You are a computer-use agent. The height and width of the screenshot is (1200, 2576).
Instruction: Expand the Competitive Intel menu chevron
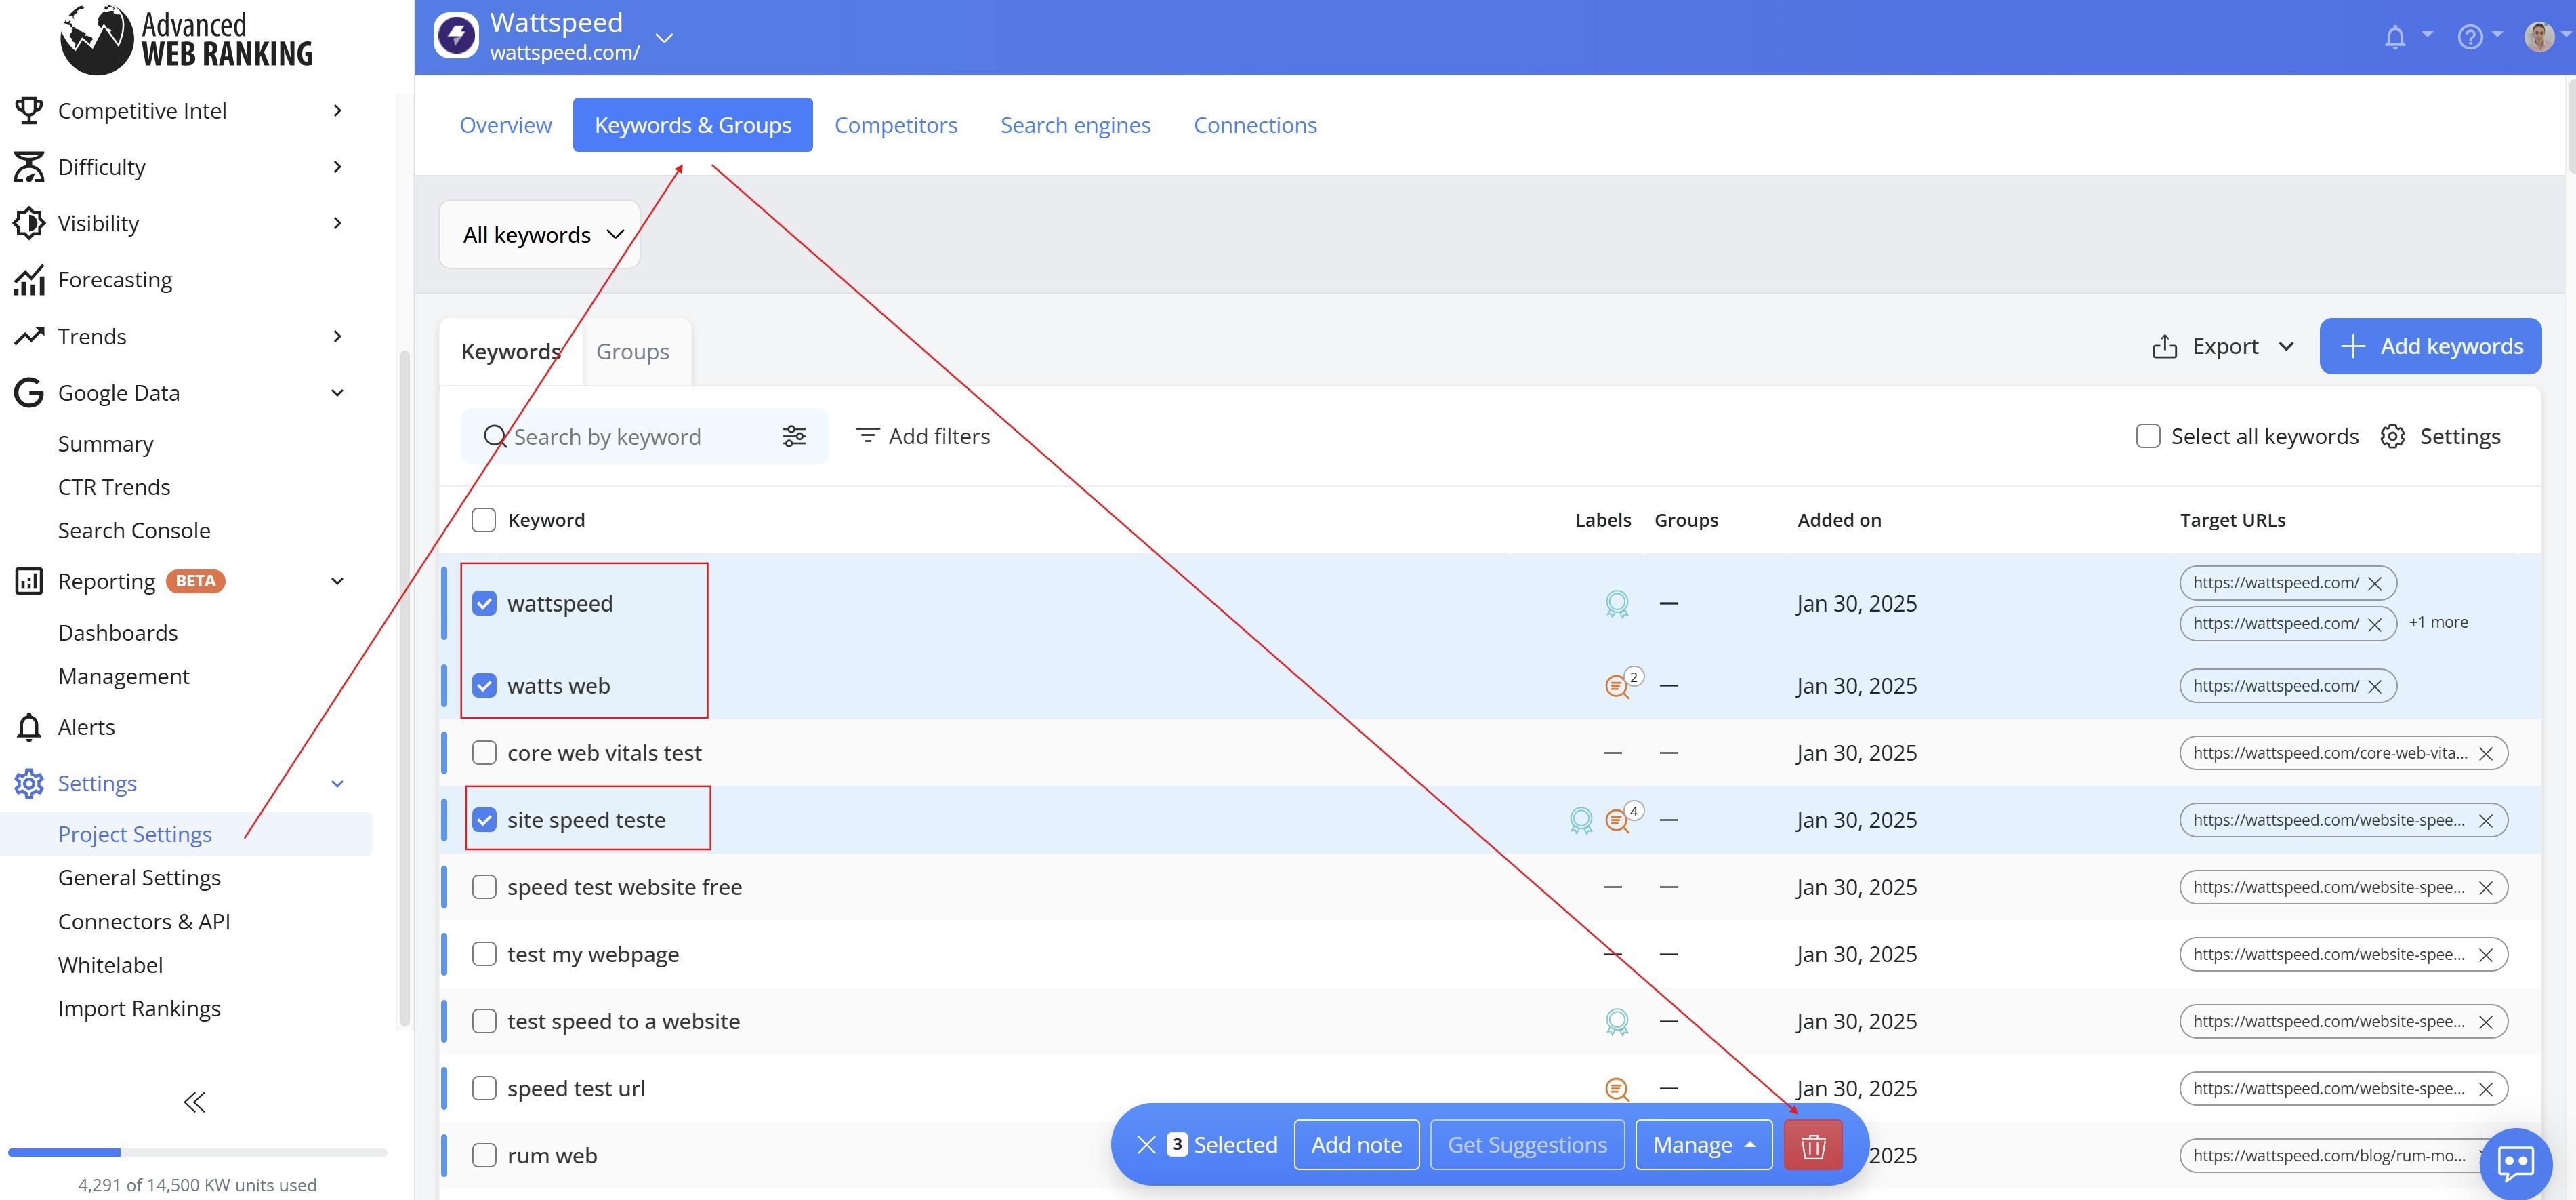(x=338, y=110)
